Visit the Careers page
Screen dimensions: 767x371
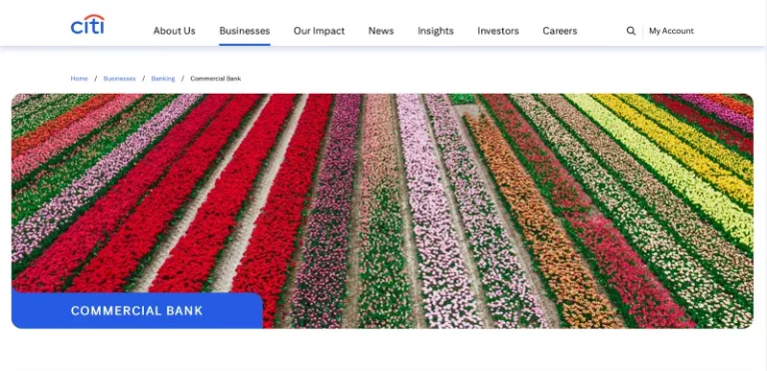click(559, 31)
